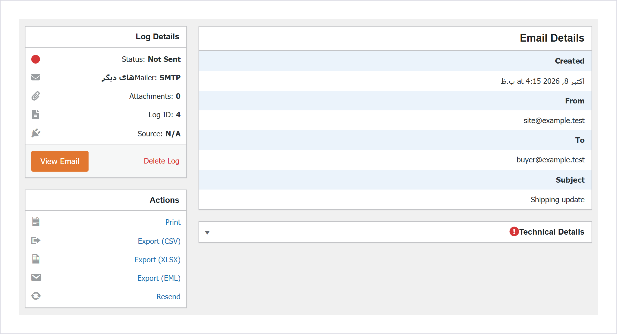Click the document icon beside Log ID
This screenshot has width=617, height=334.
tap(36, 114)
